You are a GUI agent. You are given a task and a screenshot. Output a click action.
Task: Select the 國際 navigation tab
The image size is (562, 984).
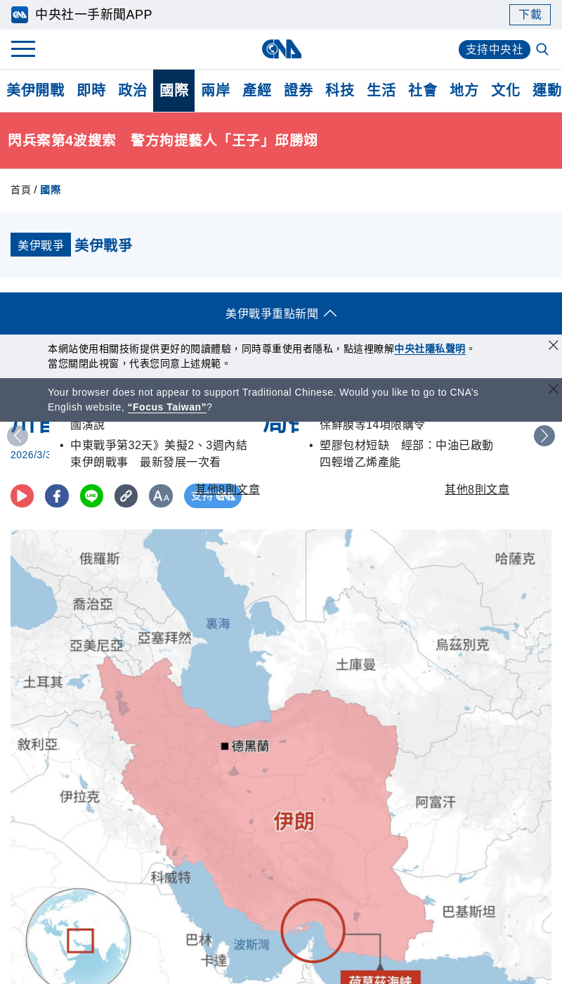(x=174, y=91)
